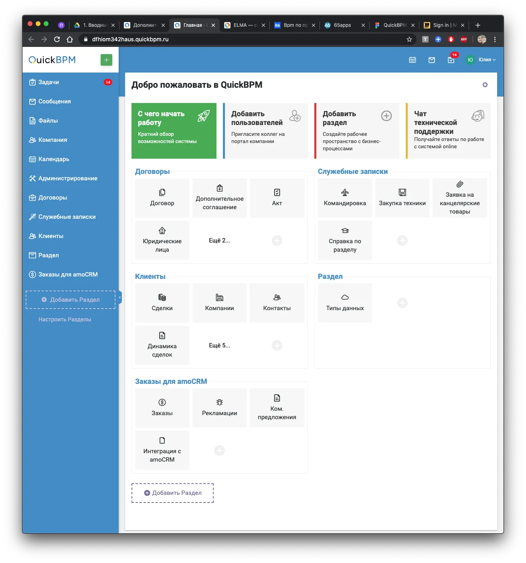Collapse the sidebar with the edge chevron
Image resolution: width=526 pixels, height=563 pixels.
coord(120,297)
